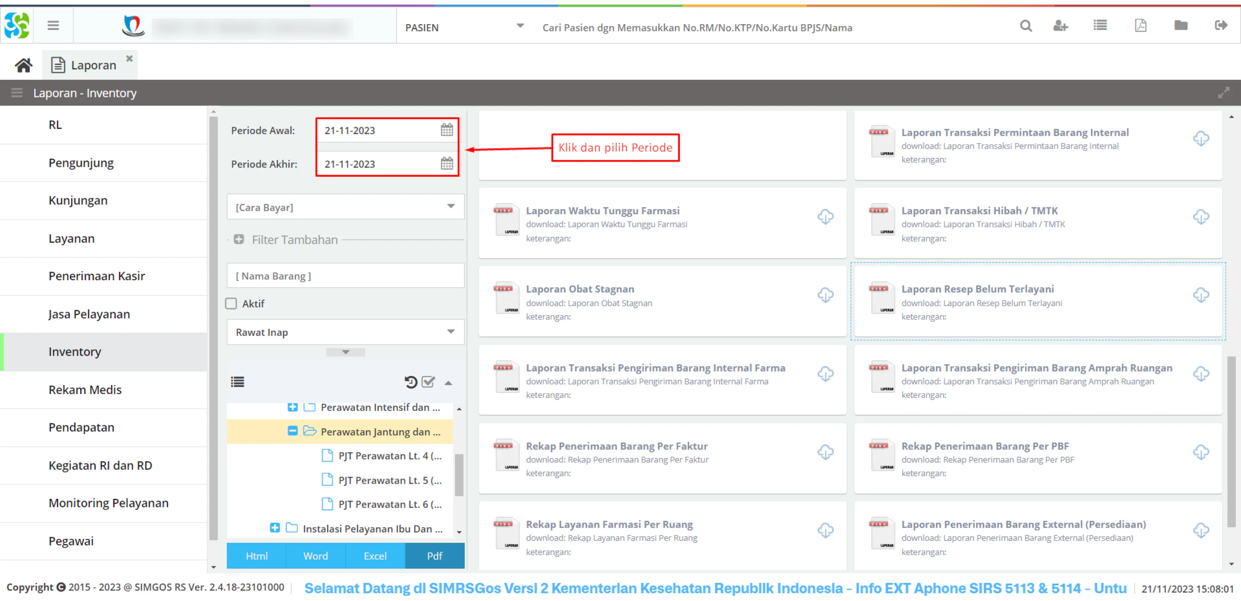
Task: Download Laporan Transaksi Hibah / TMTK
Action: [1200, 217]
